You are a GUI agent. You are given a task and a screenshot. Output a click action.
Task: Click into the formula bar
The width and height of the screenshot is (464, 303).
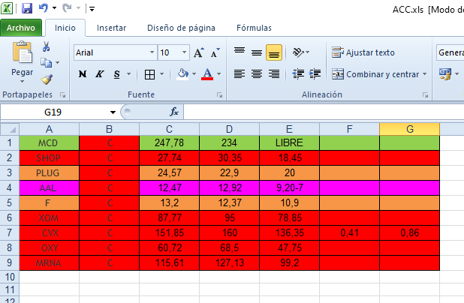(324, 112)
